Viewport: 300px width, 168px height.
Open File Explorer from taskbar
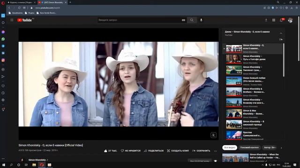[x=34, y=165]
